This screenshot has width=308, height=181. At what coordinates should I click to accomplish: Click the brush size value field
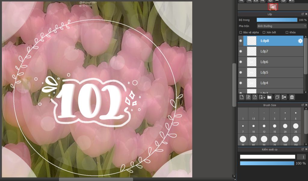point(301,157)
